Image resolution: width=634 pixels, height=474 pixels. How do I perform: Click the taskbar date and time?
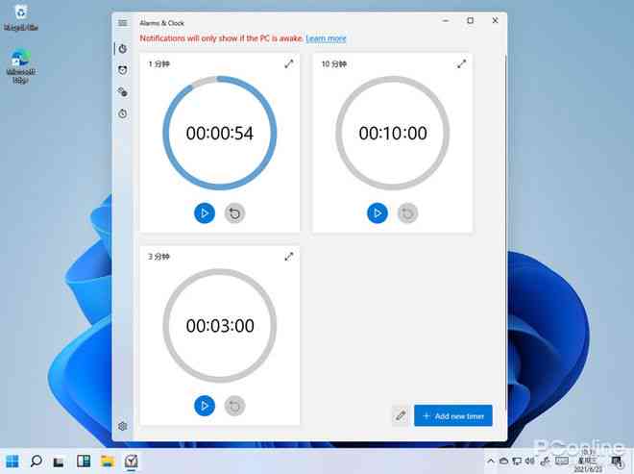(587, 462)
